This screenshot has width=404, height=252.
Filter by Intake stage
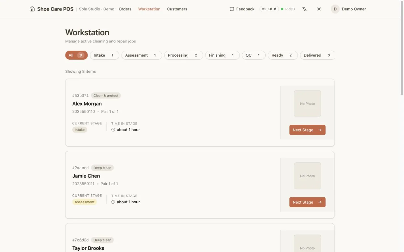click(x=104, y=55)
